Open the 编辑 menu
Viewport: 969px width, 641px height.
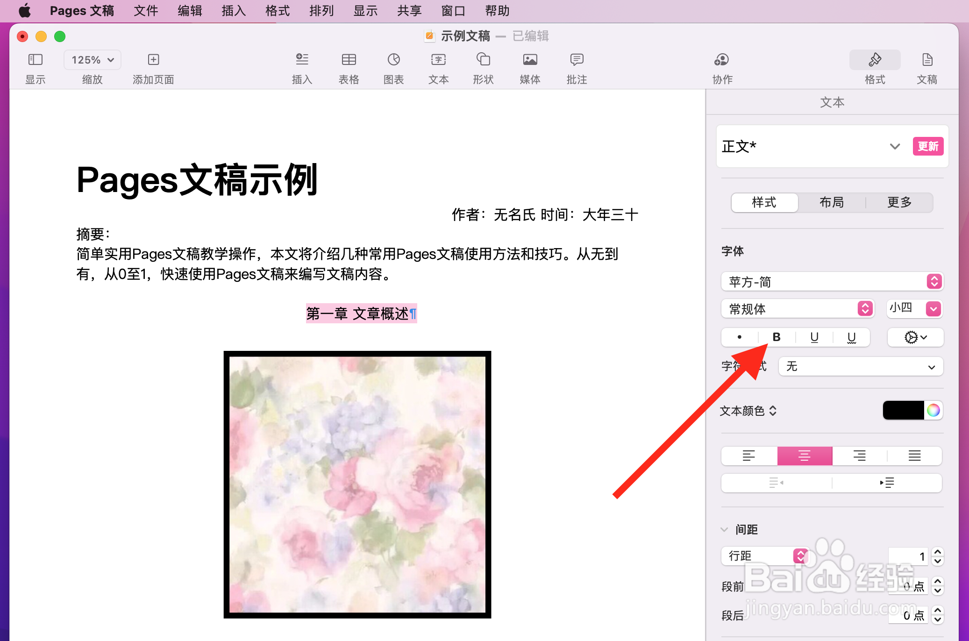click(190, 10)
